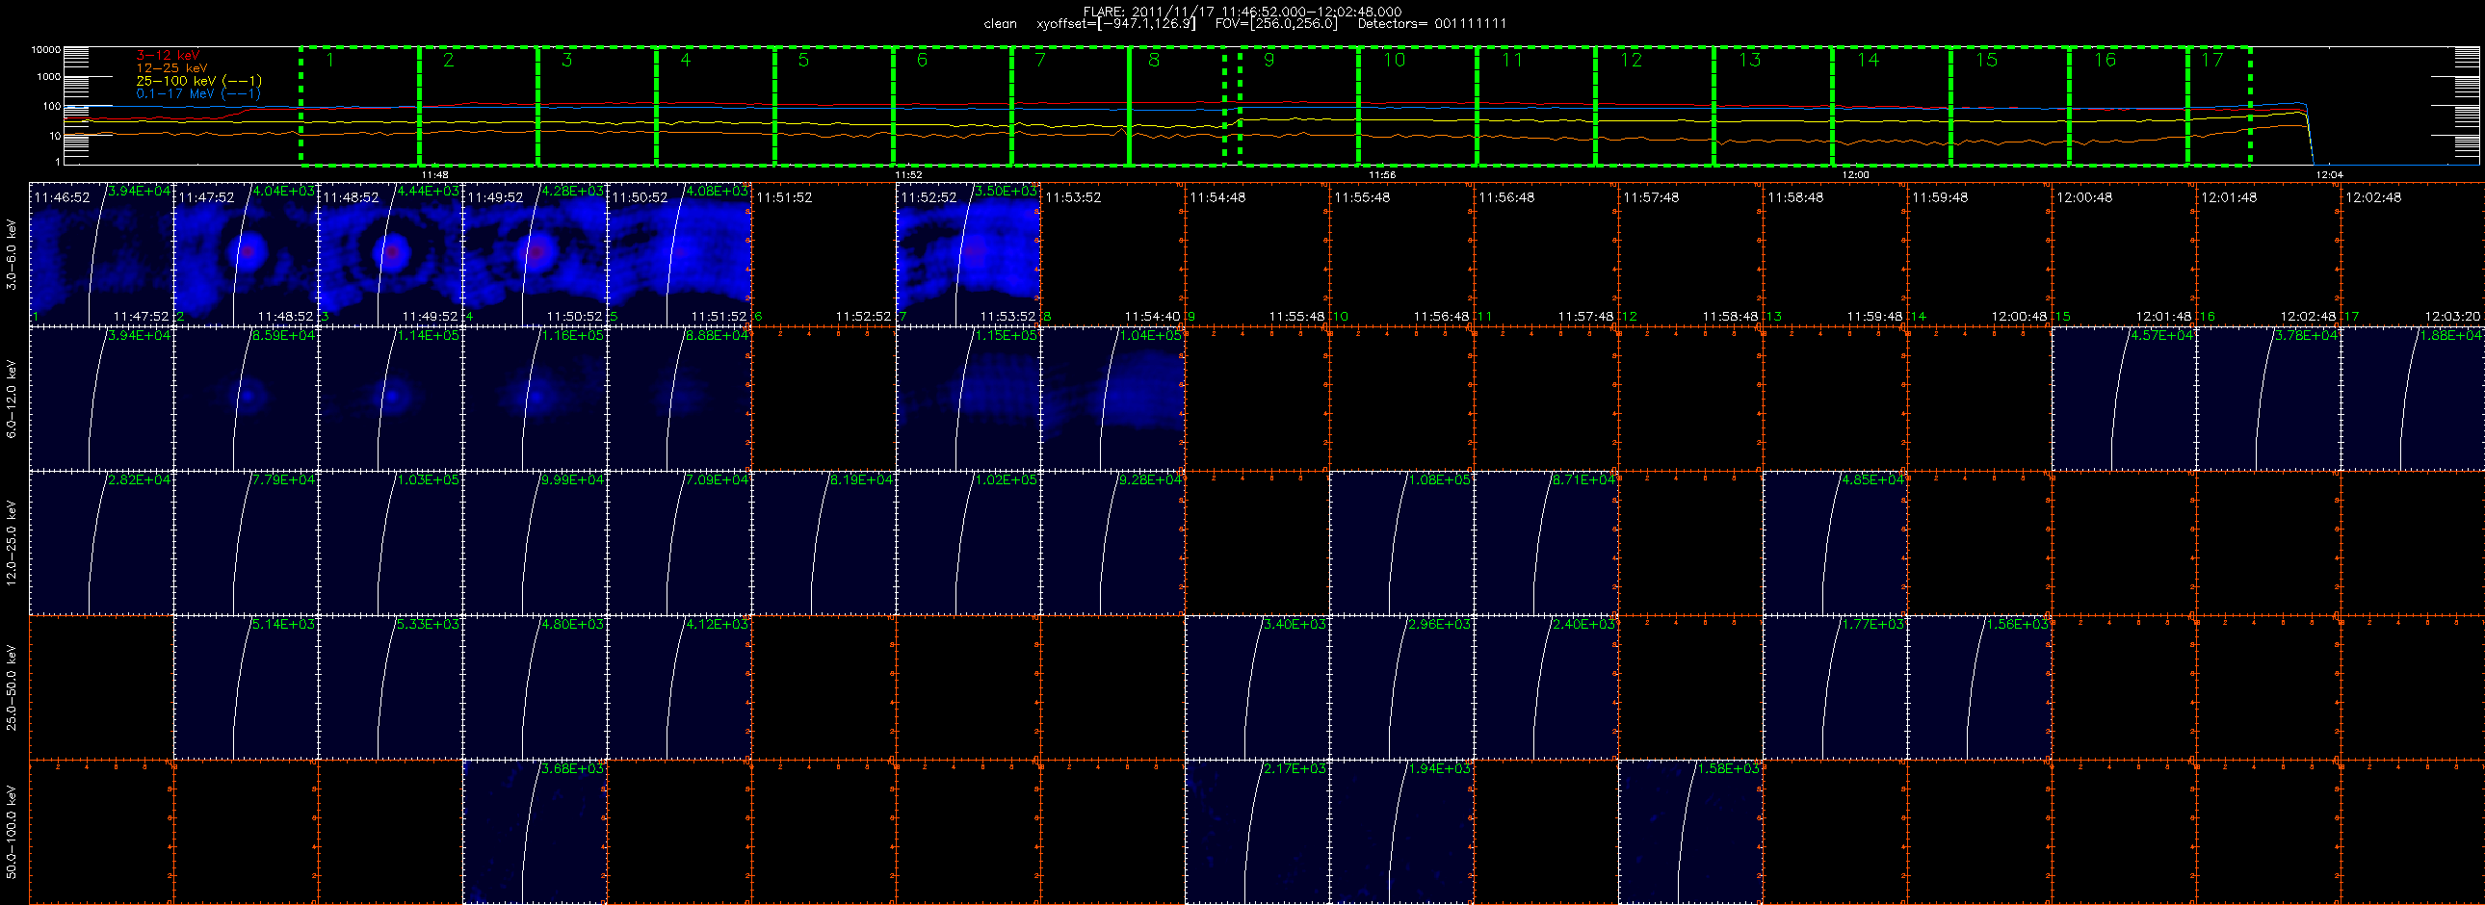Select interval 8 marker in the light curve
Image resolution: width=2485 pixels, height=905 pixels.
[x=1154, y=61]
